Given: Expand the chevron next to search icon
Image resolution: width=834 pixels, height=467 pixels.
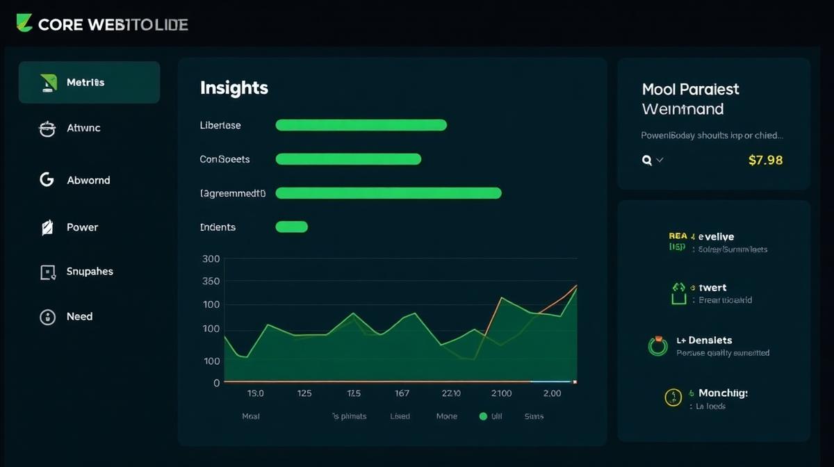Looking at the screenshot, I should 660,160.
